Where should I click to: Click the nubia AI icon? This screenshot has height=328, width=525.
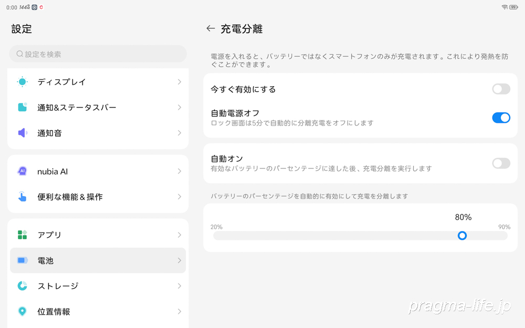(22, 172)
